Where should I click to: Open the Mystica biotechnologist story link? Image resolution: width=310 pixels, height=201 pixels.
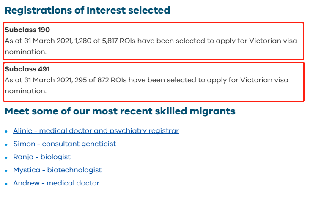pyautogui.click(x=58, y=170)
